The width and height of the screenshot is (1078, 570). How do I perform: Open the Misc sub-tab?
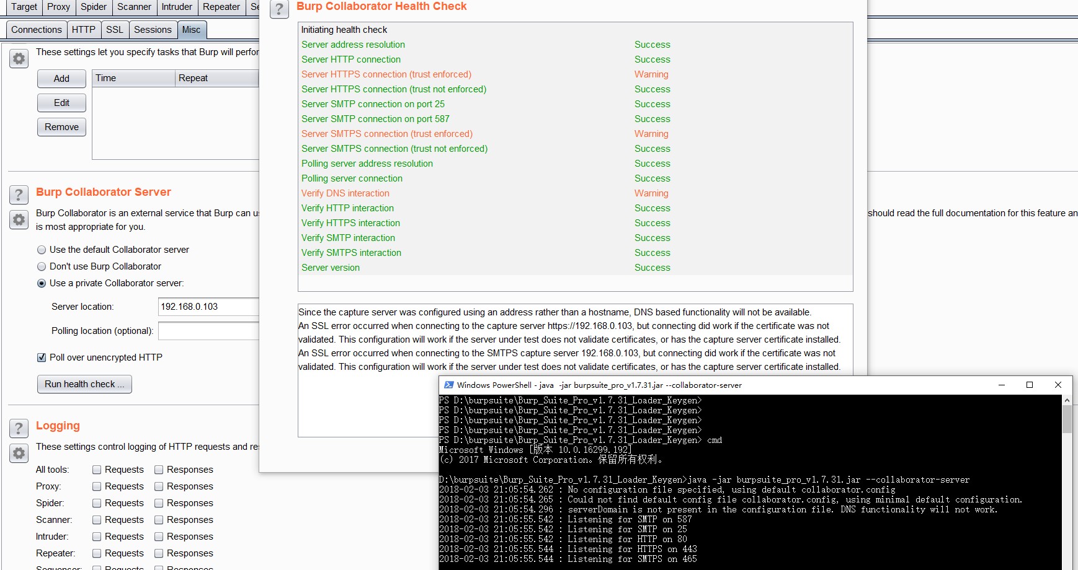pyautogui.click(x=191, y=30)
